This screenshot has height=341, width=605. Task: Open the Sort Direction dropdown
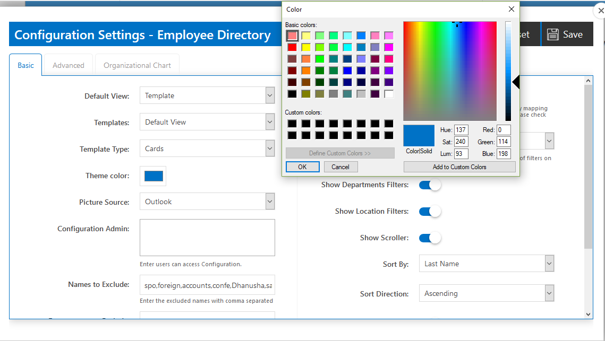[549, 293]
